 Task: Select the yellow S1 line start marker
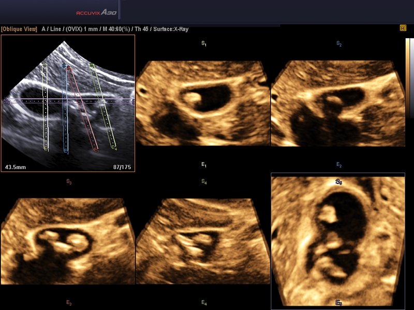coord(45,64)
